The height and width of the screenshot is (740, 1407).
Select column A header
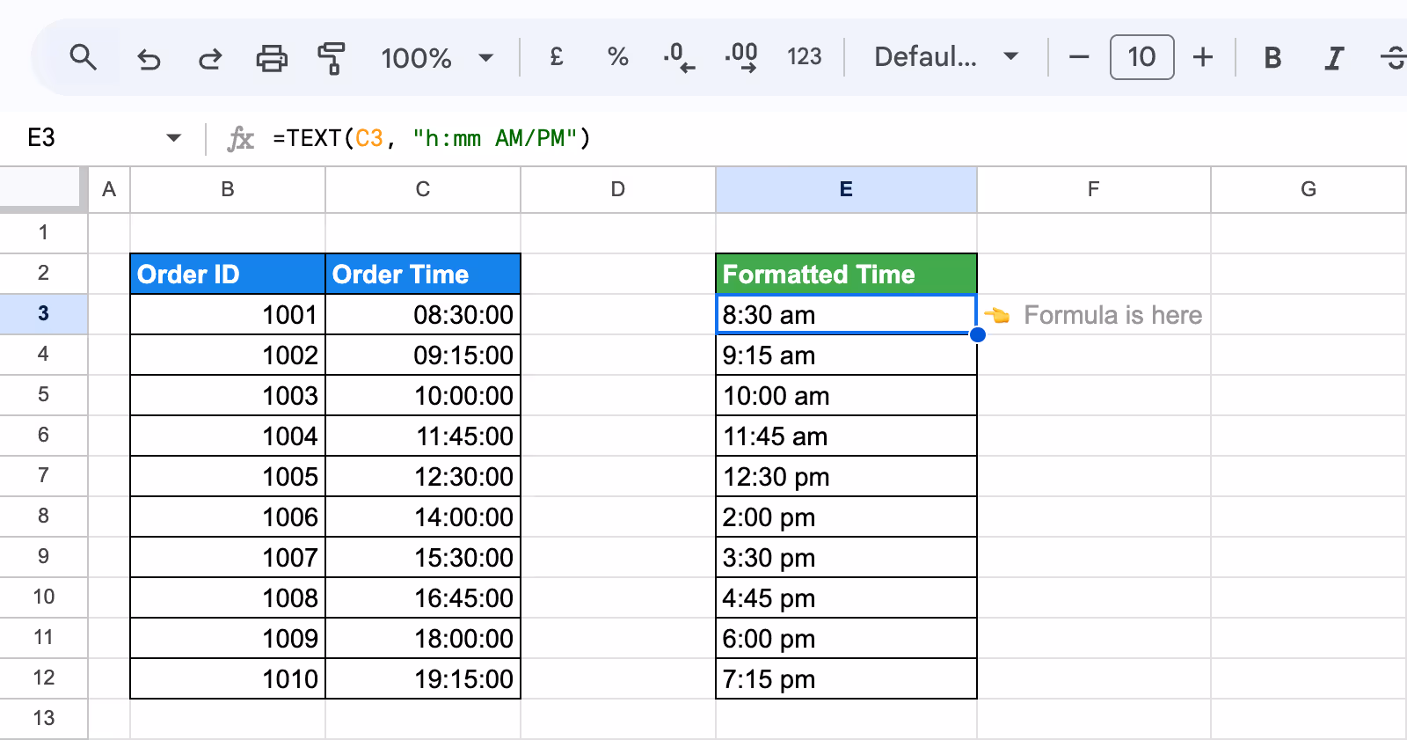pyautogui.click(x=109, y=190)
